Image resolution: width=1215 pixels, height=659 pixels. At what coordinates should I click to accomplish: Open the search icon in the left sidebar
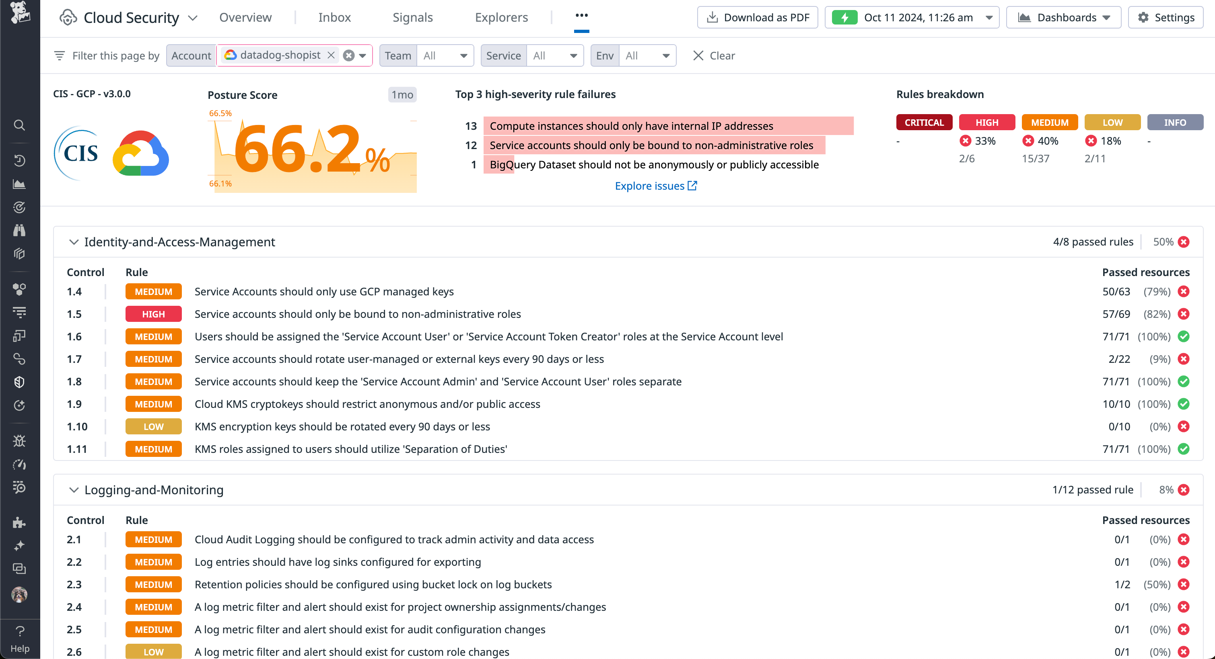point(19,125)
